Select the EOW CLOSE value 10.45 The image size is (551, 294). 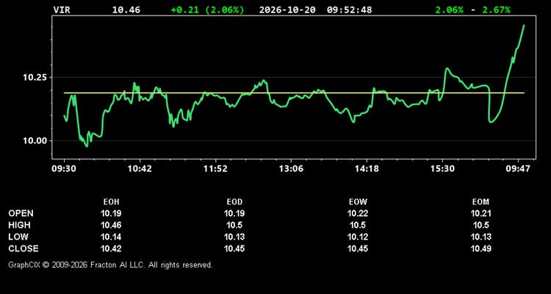coord(358,248)
